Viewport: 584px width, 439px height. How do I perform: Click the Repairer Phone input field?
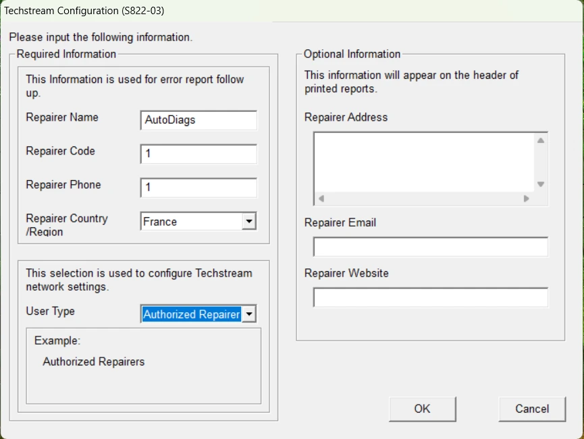click(198, 187)
